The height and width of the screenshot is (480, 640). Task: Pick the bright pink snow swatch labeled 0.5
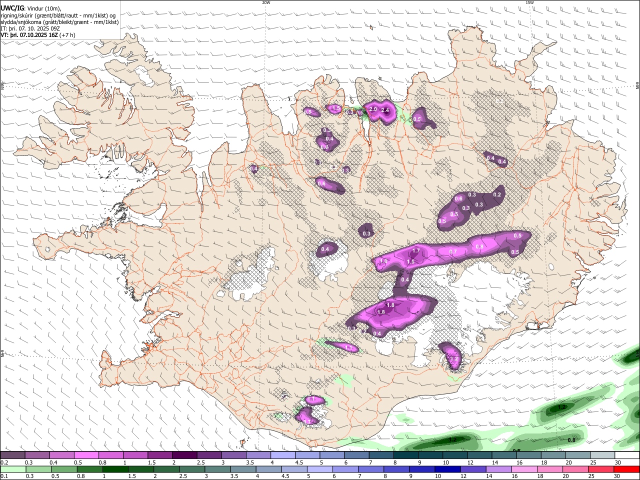(86, 455)
